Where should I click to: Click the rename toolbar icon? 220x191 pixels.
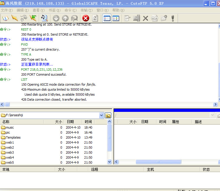point(136,18)
